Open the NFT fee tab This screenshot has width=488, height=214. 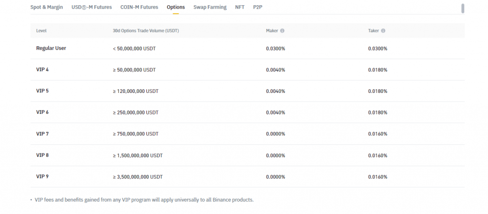point(240,8)
